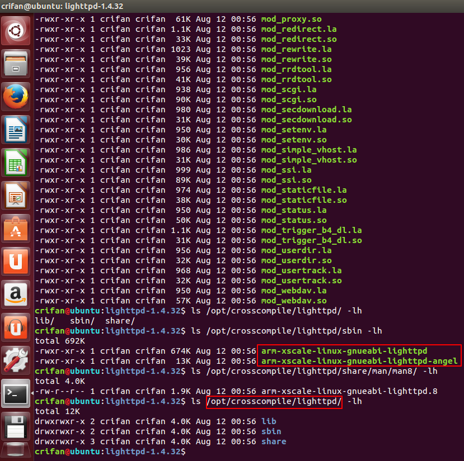Click the 'total 4.0K' output line
Viewport: 464px width, 461px height.
[x=60, y=381]
